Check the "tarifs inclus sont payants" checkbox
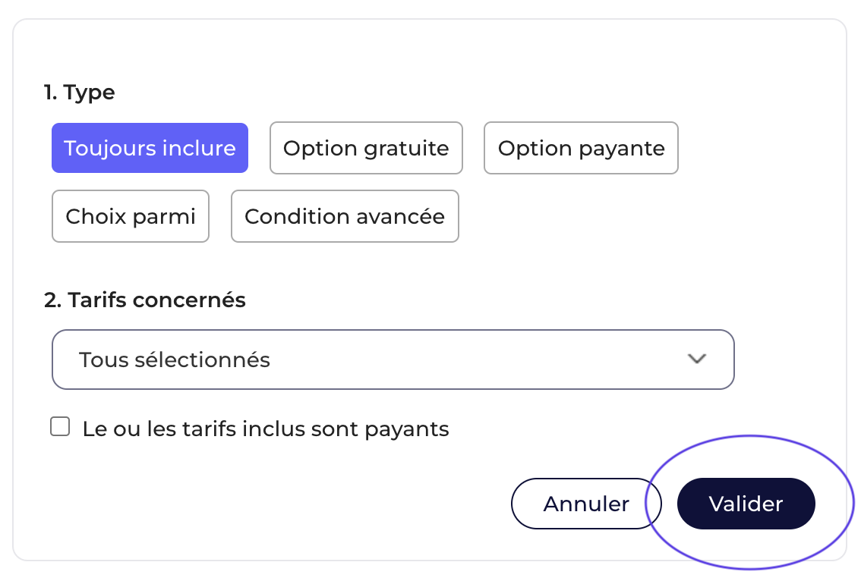The height and width of the screenshot is (581, 861). pyautogui.click(x=60, y=427)
